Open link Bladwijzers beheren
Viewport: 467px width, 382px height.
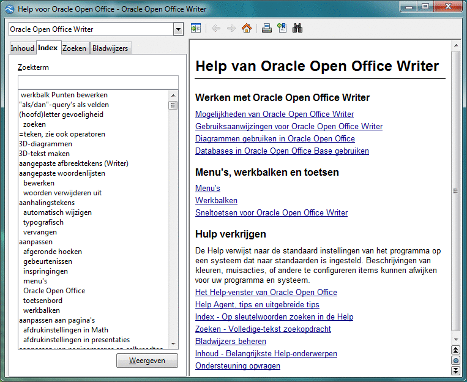[231, 341]
